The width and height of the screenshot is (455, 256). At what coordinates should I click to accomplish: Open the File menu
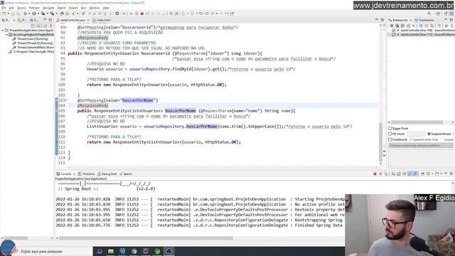pos(4,8)
